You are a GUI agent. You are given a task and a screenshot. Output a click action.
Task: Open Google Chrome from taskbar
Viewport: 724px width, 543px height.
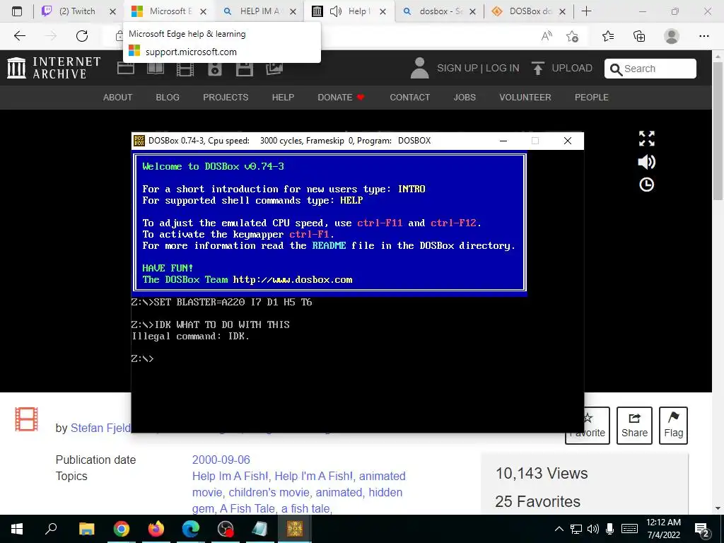click(x=122, y=529)
